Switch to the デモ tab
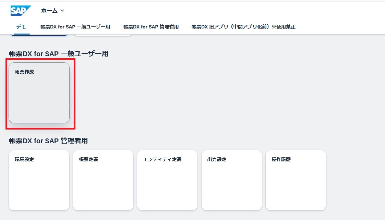Screen dimensions: 385x220 tap(21, 27)
